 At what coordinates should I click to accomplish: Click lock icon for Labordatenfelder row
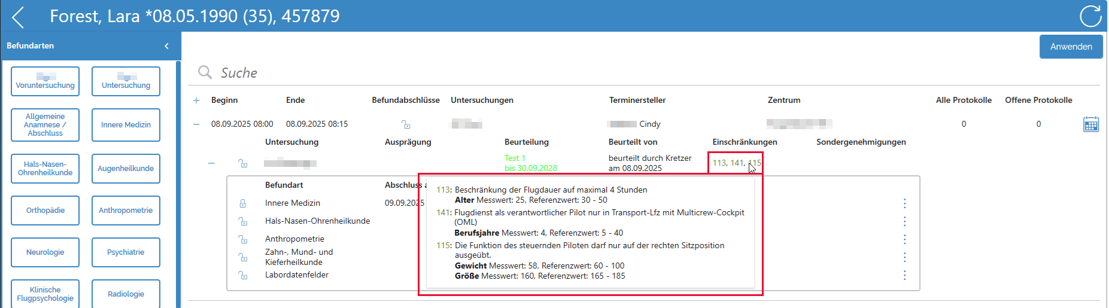(x=243, y=275)
